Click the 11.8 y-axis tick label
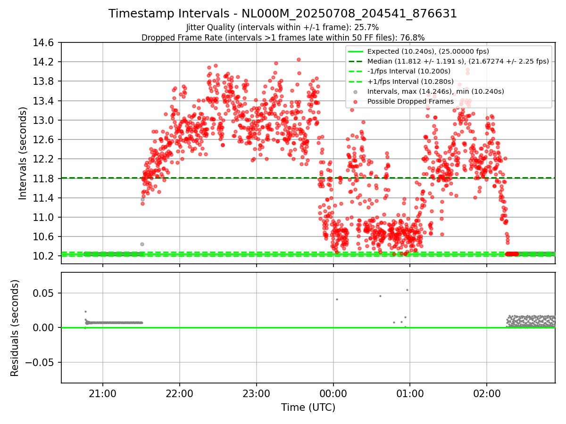The image size is (566, 424). pos(44,179)
